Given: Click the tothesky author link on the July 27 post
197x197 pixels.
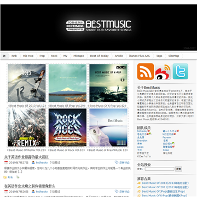Looking at the screenshot, I should coord(42,163).
